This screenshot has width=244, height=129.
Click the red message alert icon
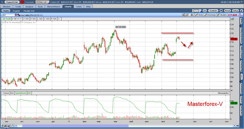click(22, 2)
